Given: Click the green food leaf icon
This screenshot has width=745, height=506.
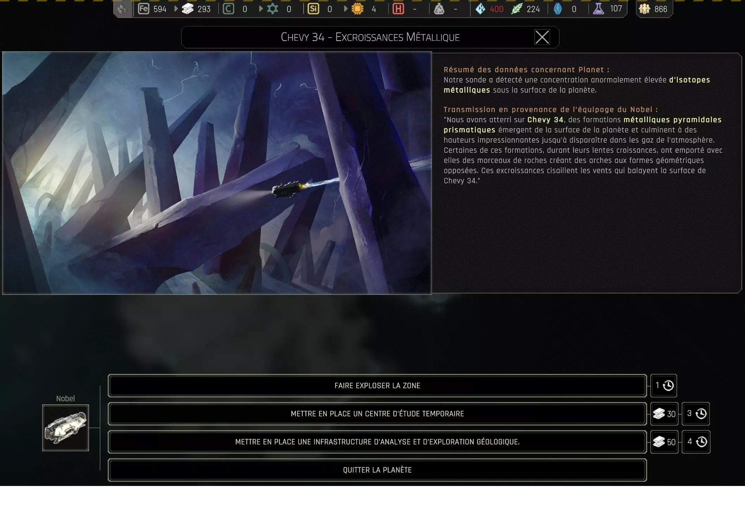Looking at the screenshot, I should tap(516, 9).
